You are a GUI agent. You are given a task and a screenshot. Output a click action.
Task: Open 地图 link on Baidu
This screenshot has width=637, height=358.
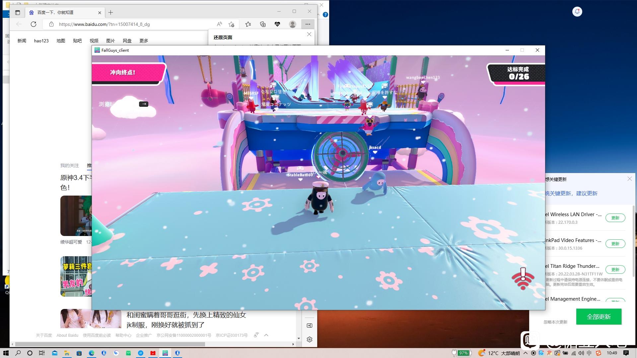click(61, 41)
